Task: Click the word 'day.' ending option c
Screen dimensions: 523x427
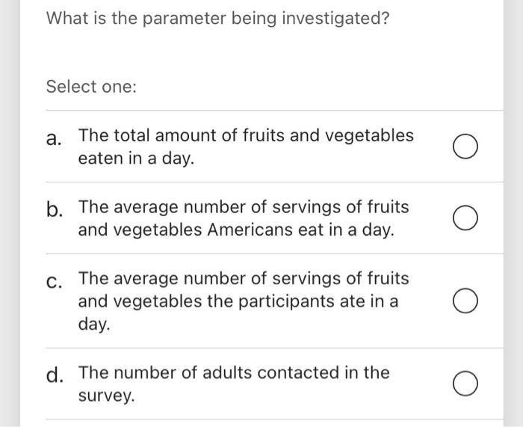Action: (x=94, y=325)
